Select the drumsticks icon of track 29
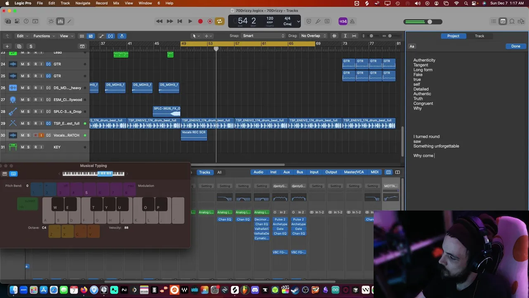This screenshot has width=529, height=298. (13, 123)
